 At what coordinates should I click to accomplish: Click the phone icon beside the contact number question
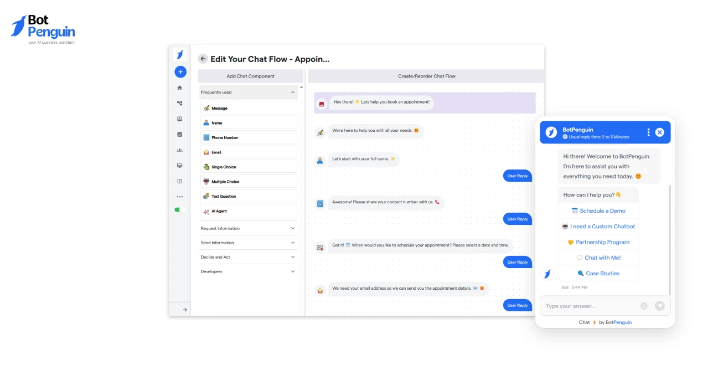click(x=320, y=204)
